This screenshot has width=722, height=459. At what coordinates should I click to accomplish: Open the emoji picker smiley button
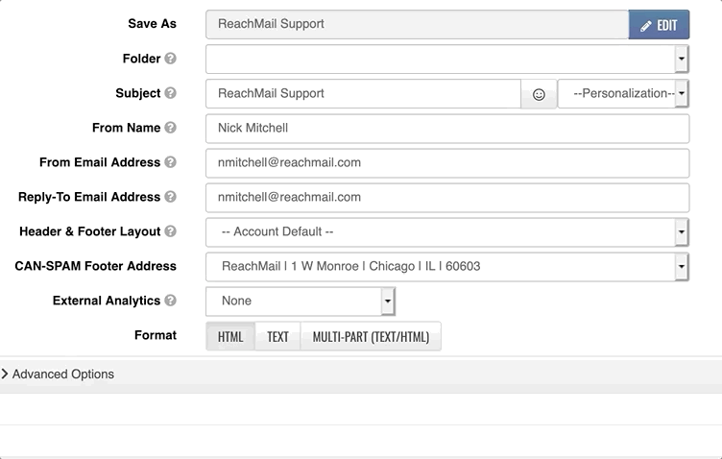coord(539,94)
